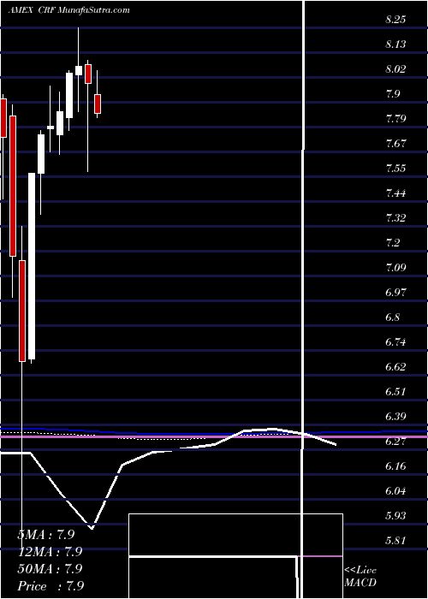This screenshot has height=599, width=428.
Task: Click the 6.39 price axis label
Action: 395,417
